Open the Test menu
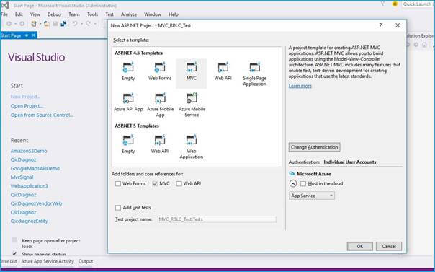 point(109,14)
